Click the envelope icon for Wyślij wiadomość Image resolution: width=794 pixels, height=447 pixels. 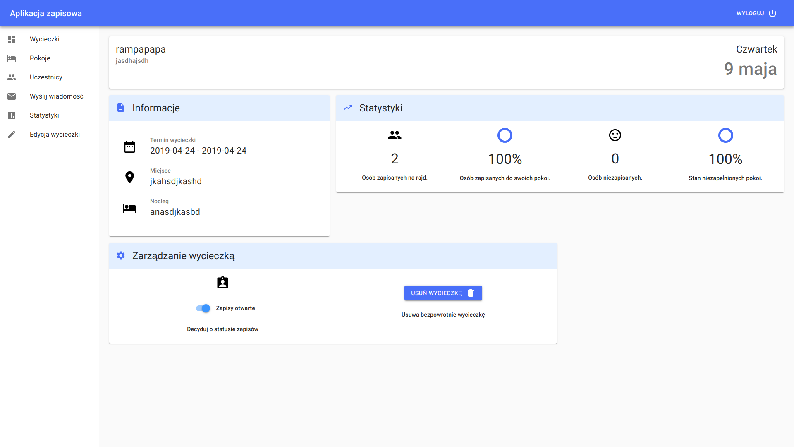12,96
